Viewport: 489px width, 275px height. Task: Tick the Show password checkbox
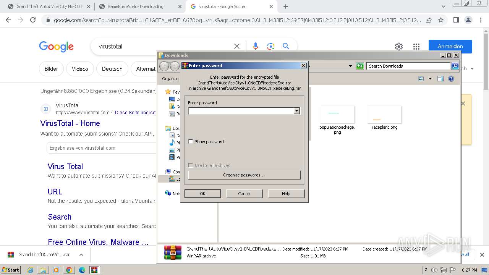(x=191, y=142)
